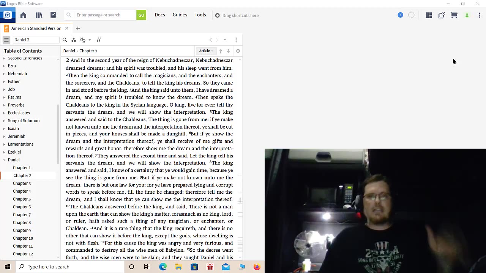
Task: Open the visual filters icon
Action: [74, 40]
